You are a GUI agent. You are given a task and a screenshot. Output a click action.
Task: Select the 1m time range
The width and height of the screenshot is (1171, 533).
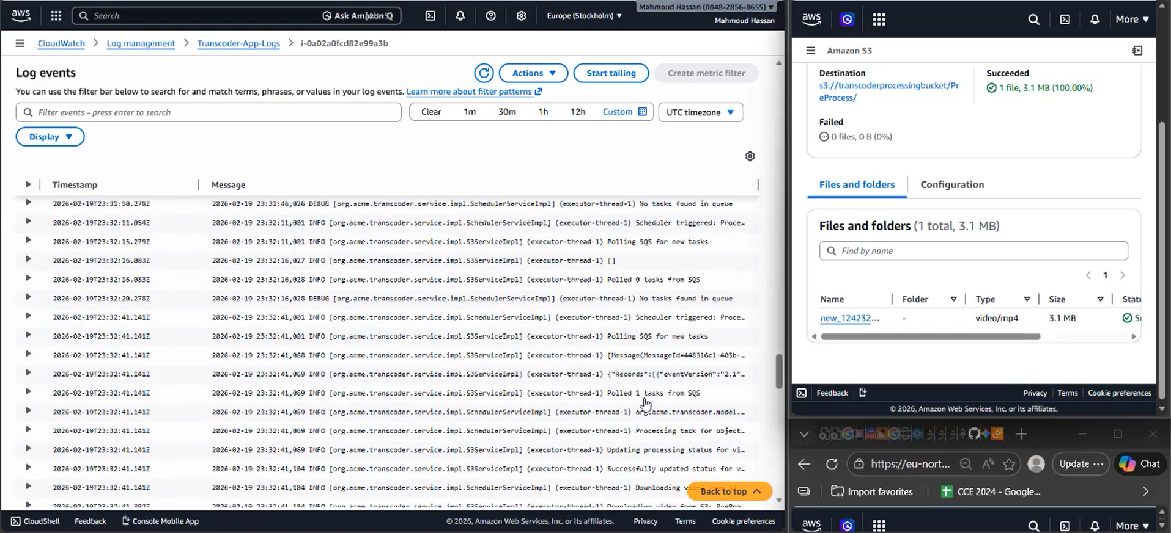point(470,112)
